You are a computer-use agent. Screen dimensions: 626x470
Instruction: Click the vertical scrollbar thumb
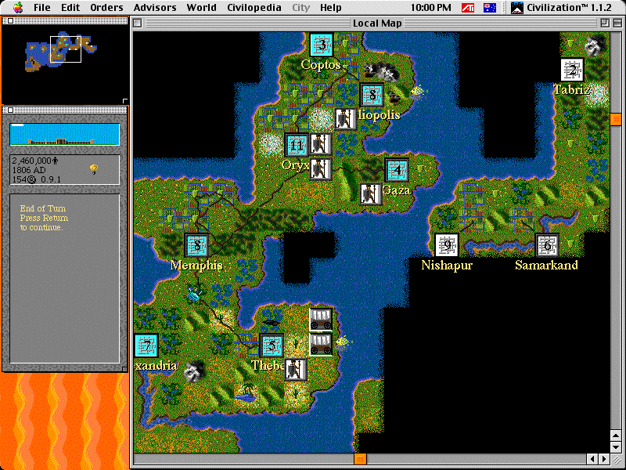[x=616, y=119]
